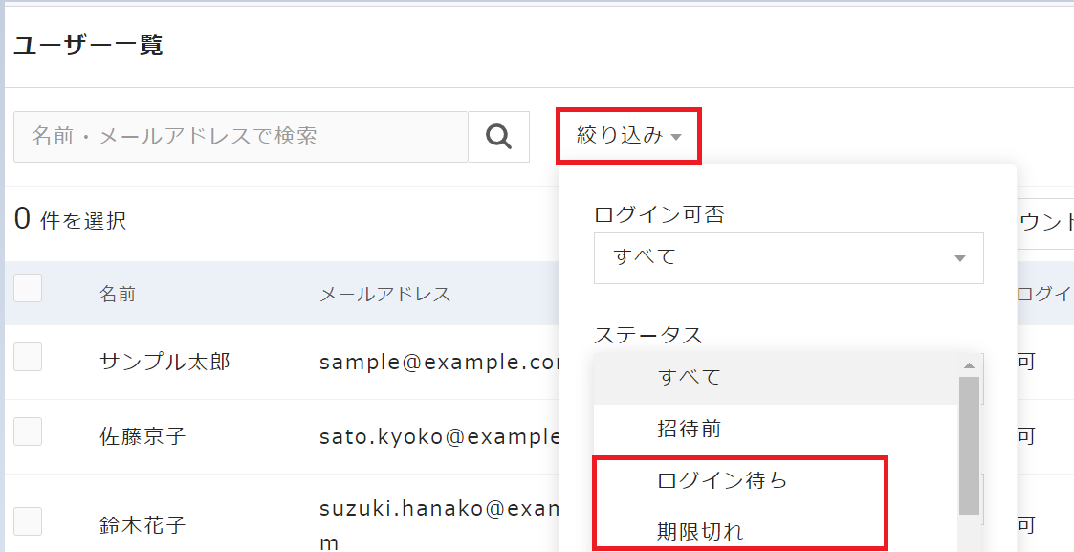Select 招待前 status option
This screenshot has height=552, width=1074.
689,430
